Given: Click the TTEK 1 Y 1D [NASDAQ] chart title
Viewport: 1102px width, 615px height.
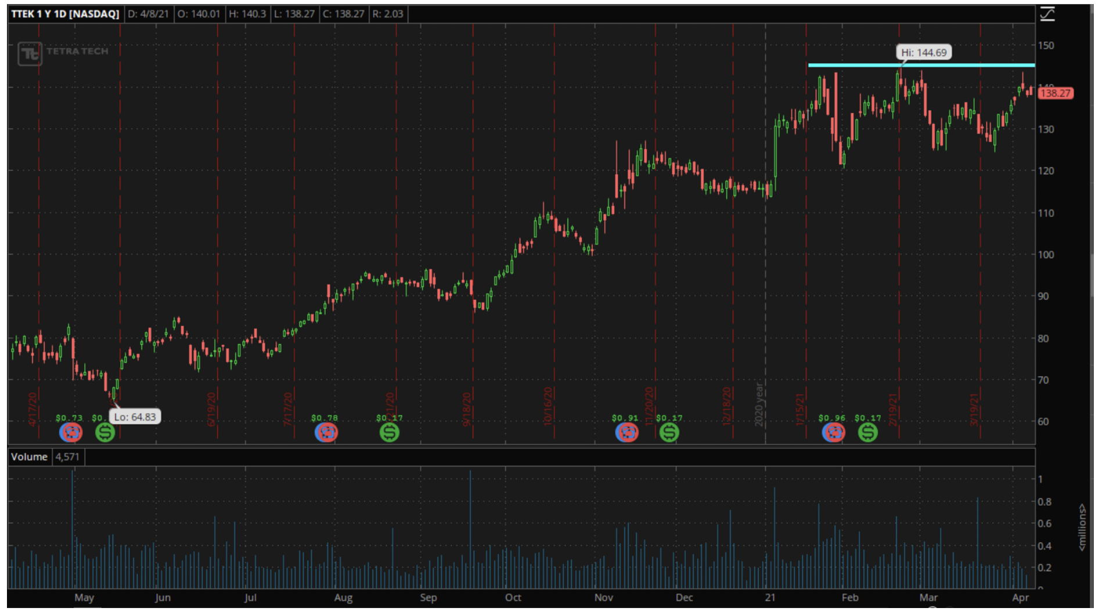Looking at the screenshot, I should coord(65,13).
